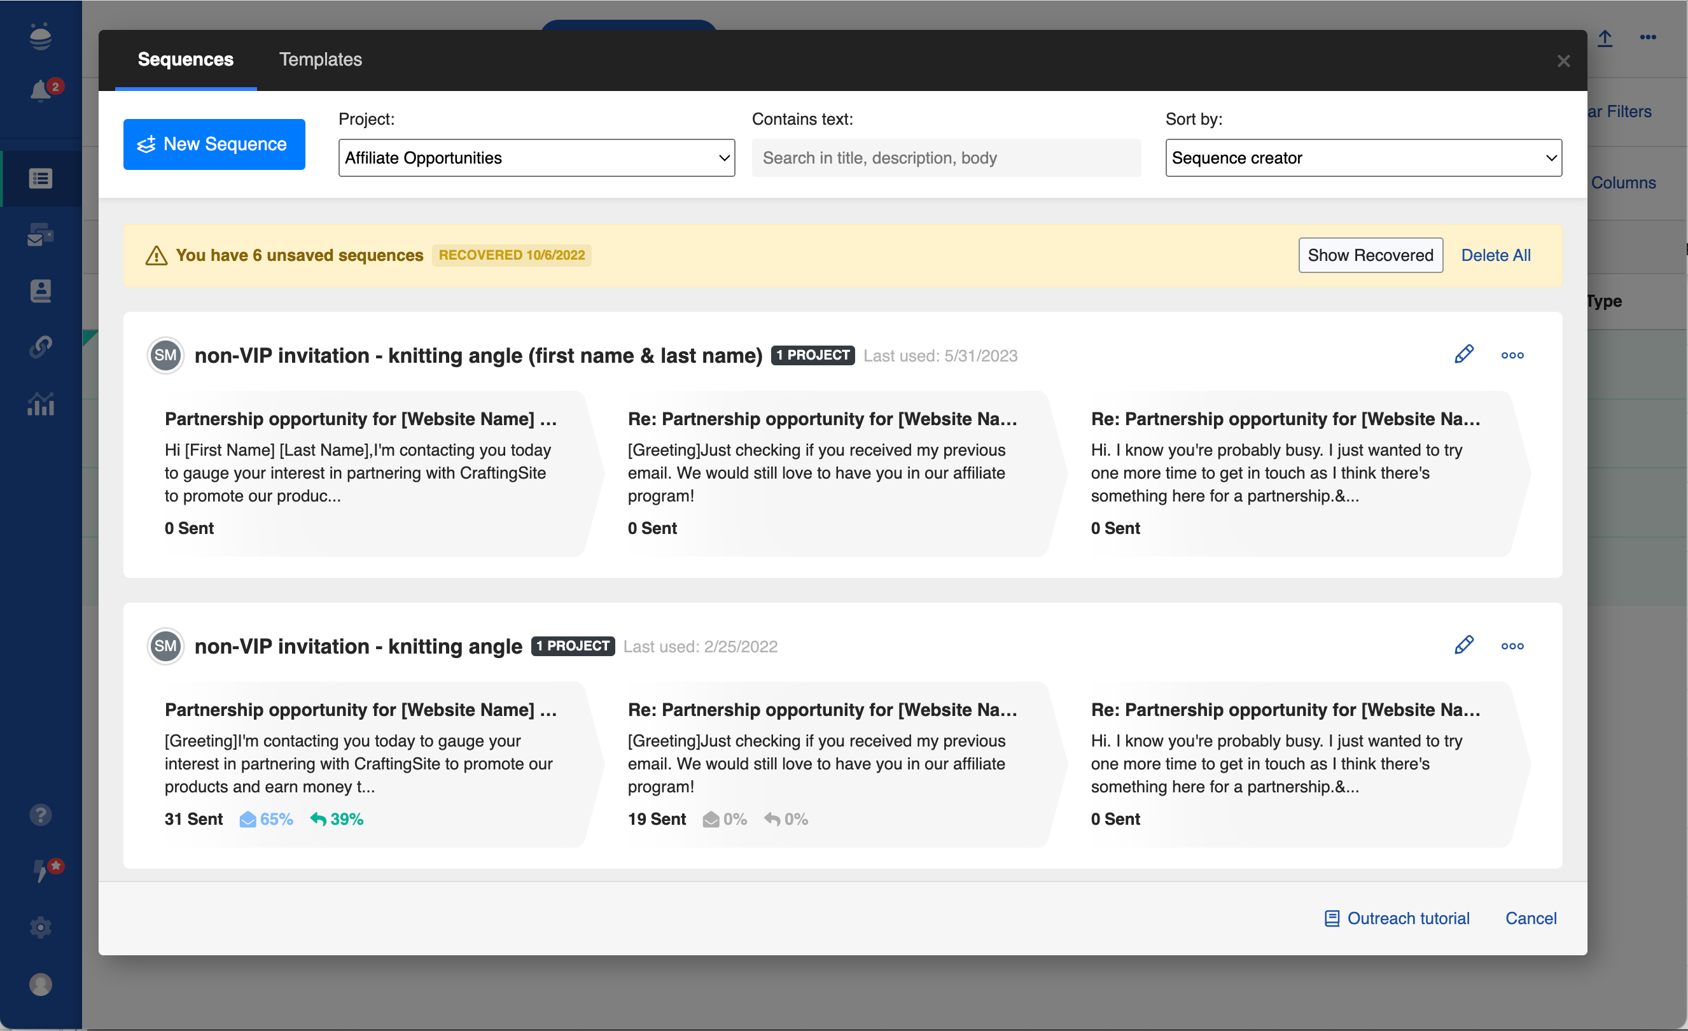Open the more options menu for the first sequence
The image size is (1688, 1031).
[x=1512, y=355]
